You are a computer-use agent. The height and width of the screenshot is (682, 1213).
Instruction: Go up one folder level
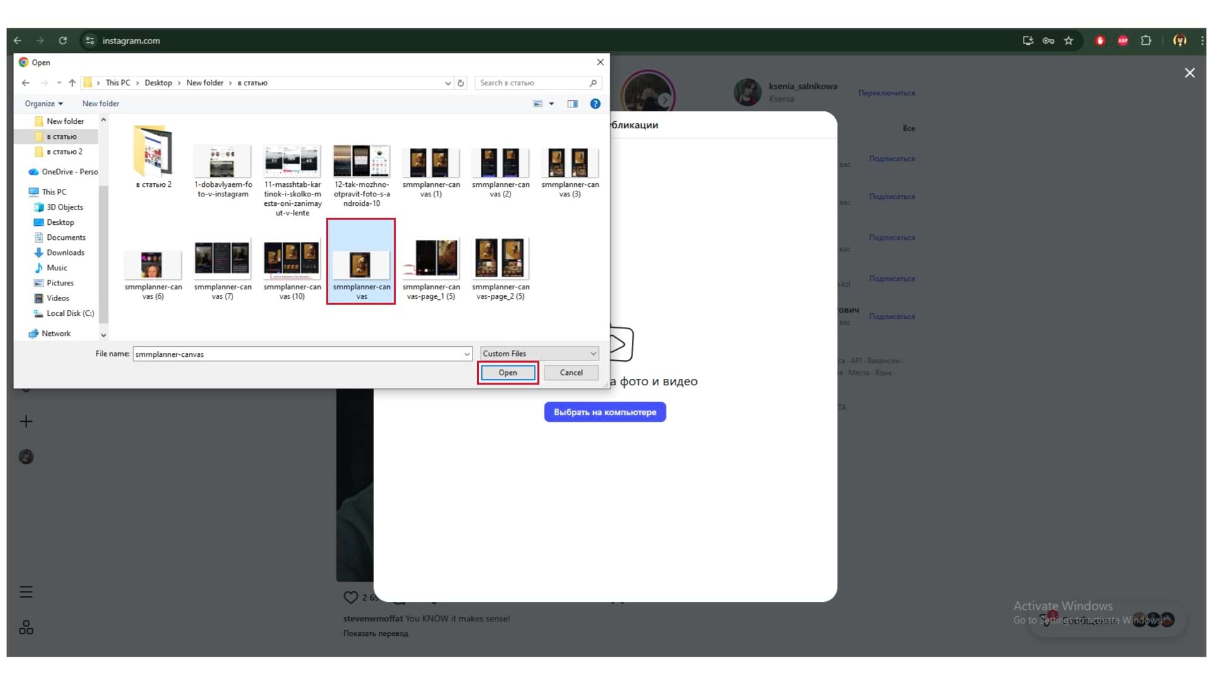[x=72, y=83]
